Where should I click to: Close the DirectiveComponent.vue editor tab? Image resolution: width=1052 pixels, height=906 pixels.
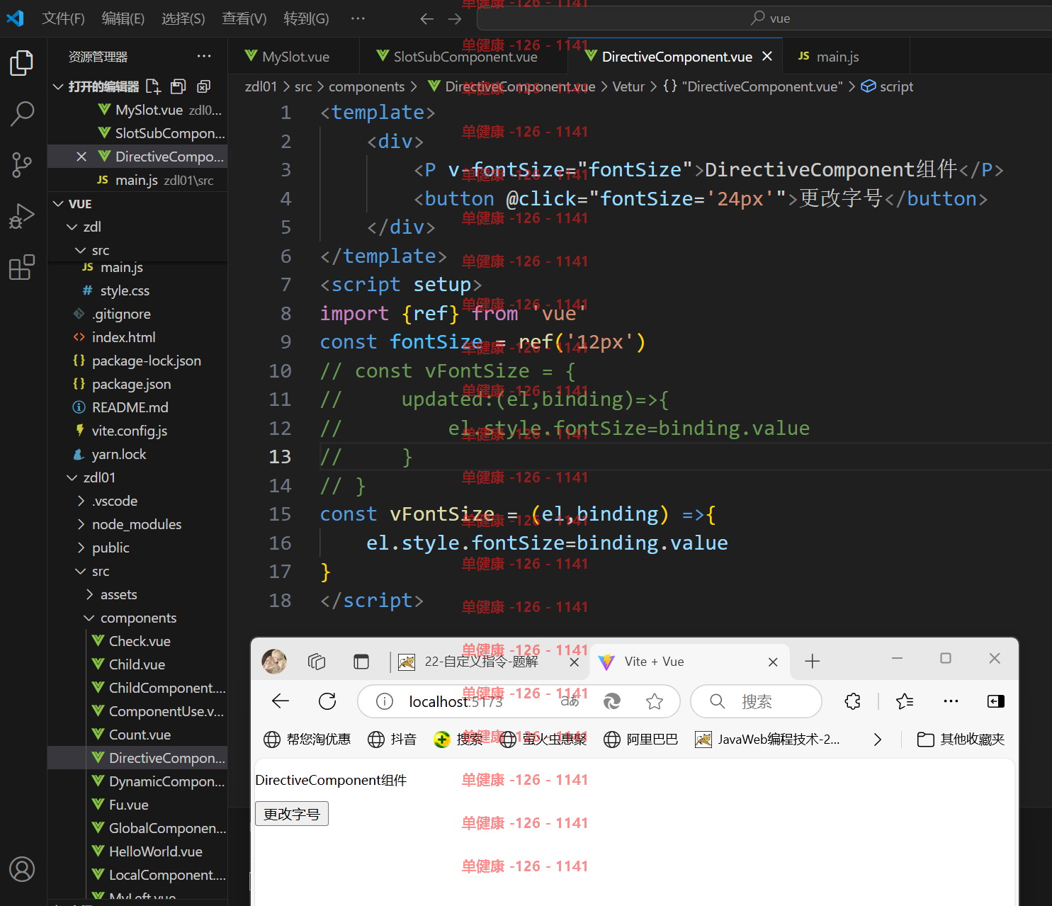767,56
